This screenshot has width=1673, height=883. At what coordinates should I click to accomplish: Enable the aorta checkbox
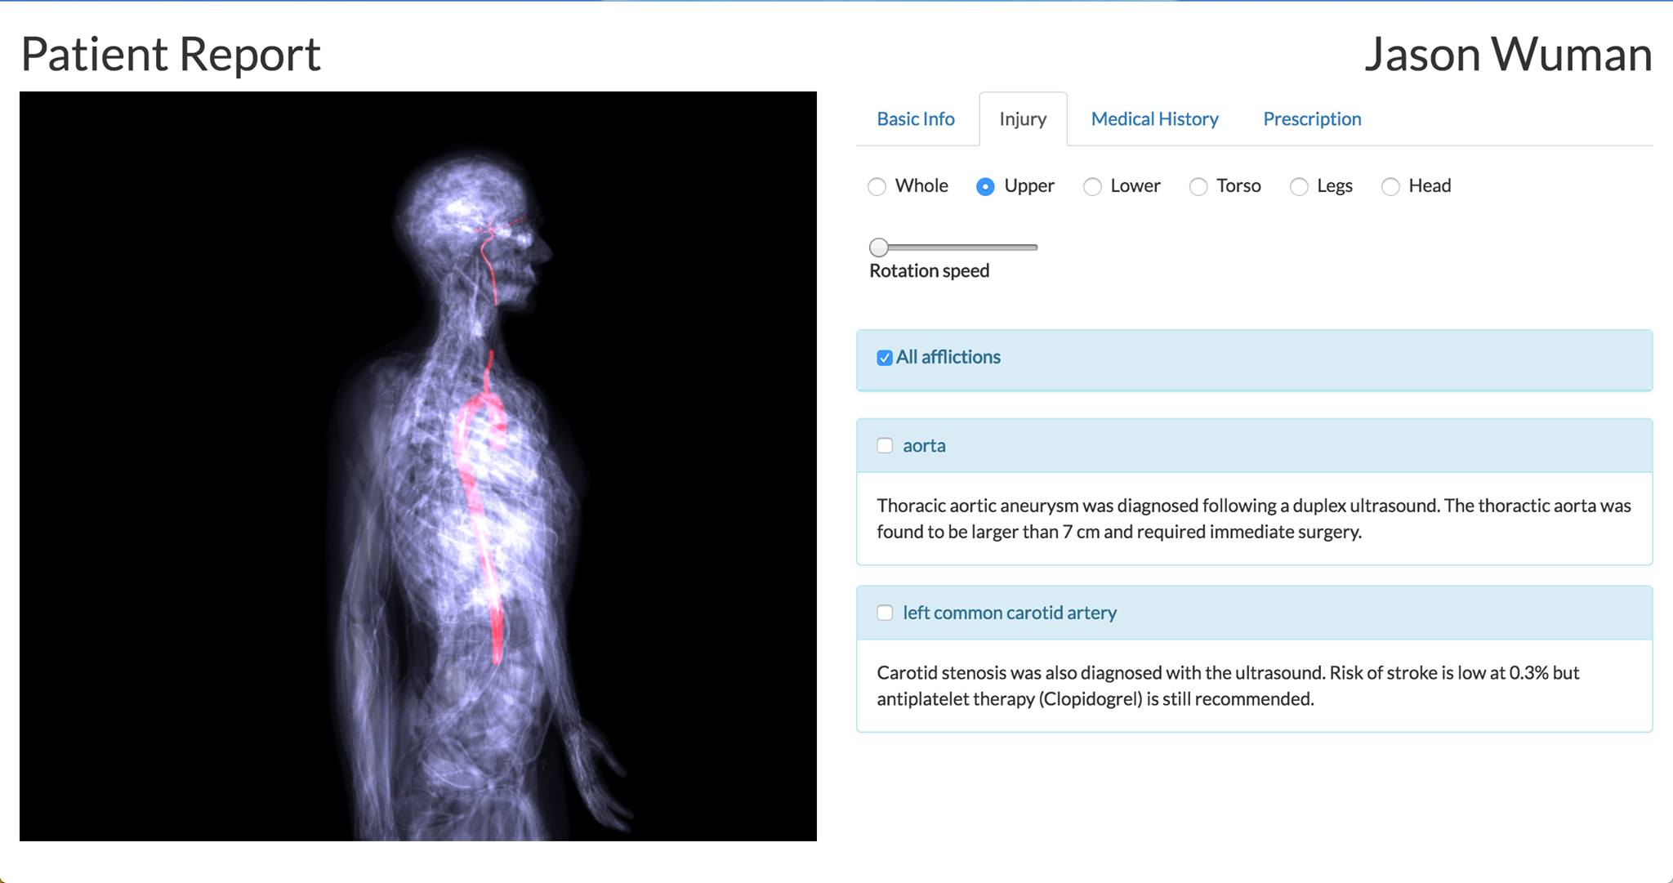[885, 446]
